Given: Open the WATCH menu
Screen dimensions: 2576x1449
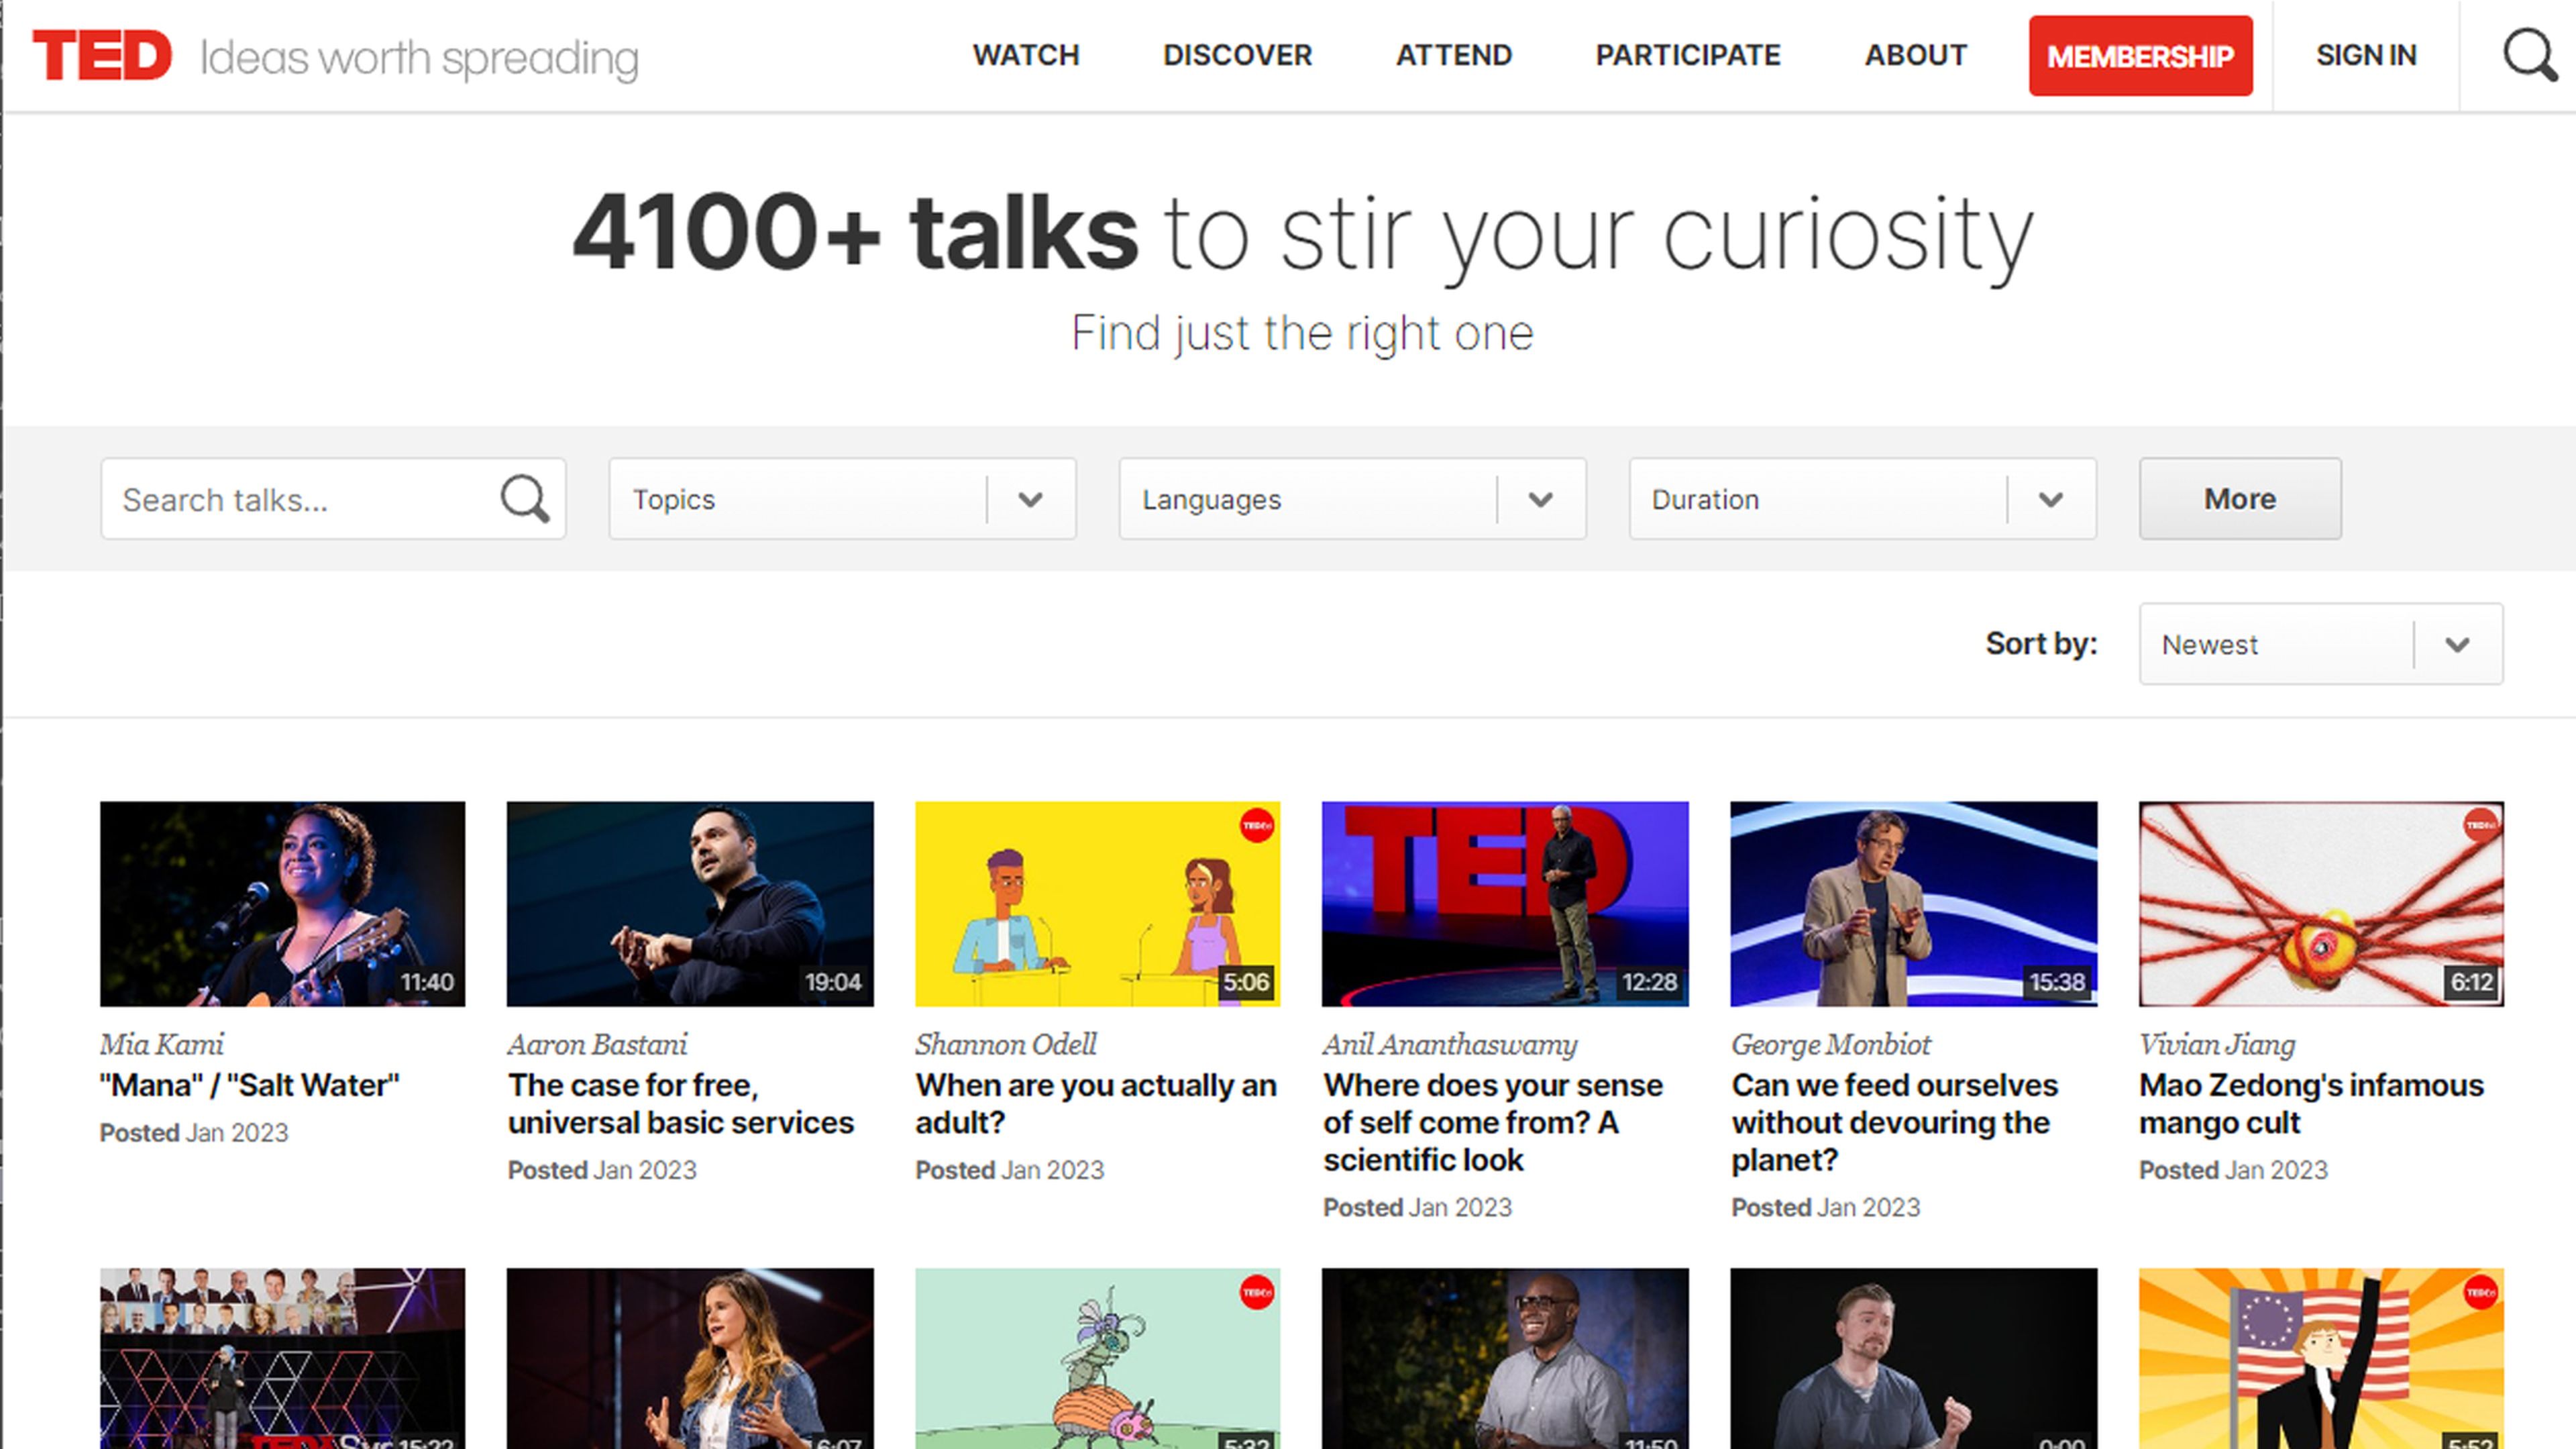Looking at the screenshot, I should 1026,55.
